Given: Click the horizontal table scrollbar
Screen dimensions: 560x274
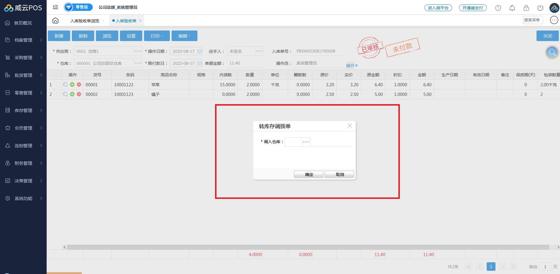Looking at the screenshot, I should pyautogui.click(x=308, y=247).
